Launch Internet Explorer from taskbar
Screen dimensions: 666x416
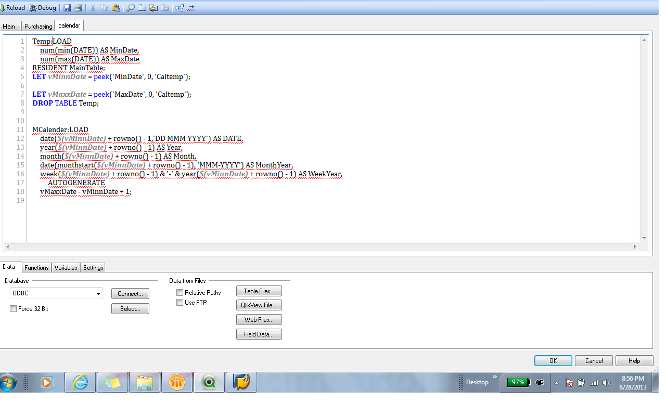pos(80,383)
